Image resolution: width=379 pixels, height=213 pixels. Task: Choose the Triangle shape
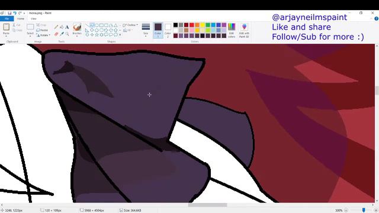(x=116, y=25)
